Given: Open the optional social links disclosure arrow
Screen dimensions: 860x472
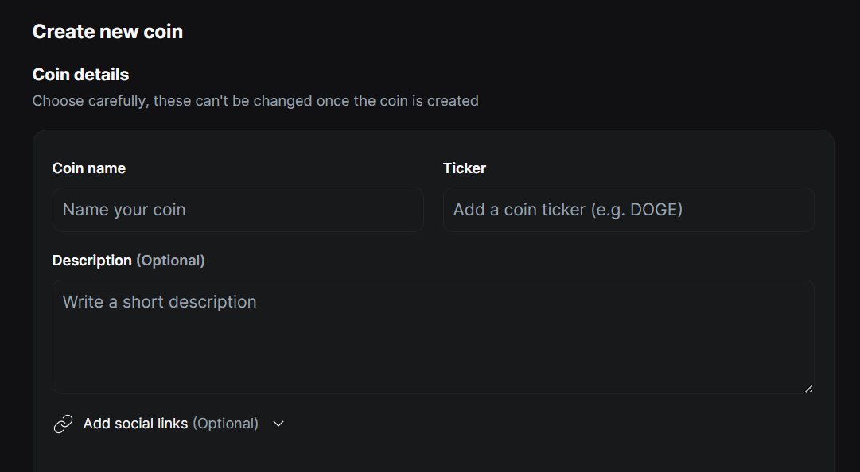Looking at the screenshot, I should coord(278,424).
